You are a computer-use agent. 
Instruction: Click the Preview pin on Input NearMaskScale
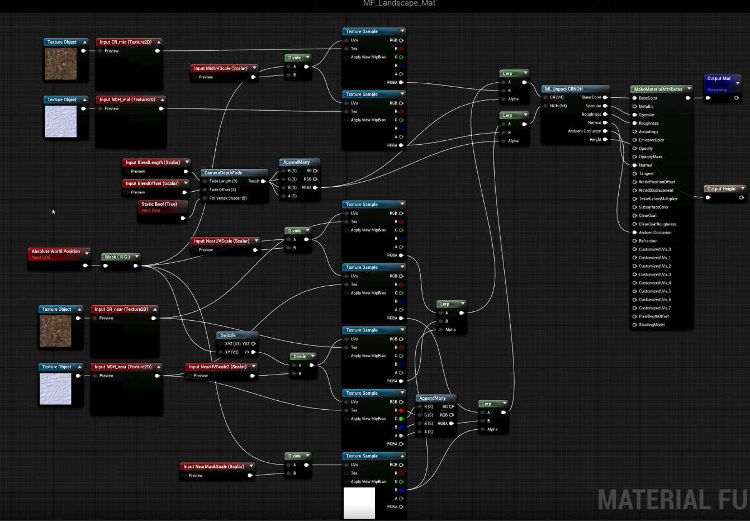184,475
